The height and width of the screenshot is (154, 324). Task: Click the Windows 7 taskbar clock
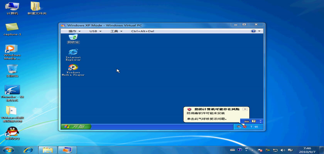[307, 149]
